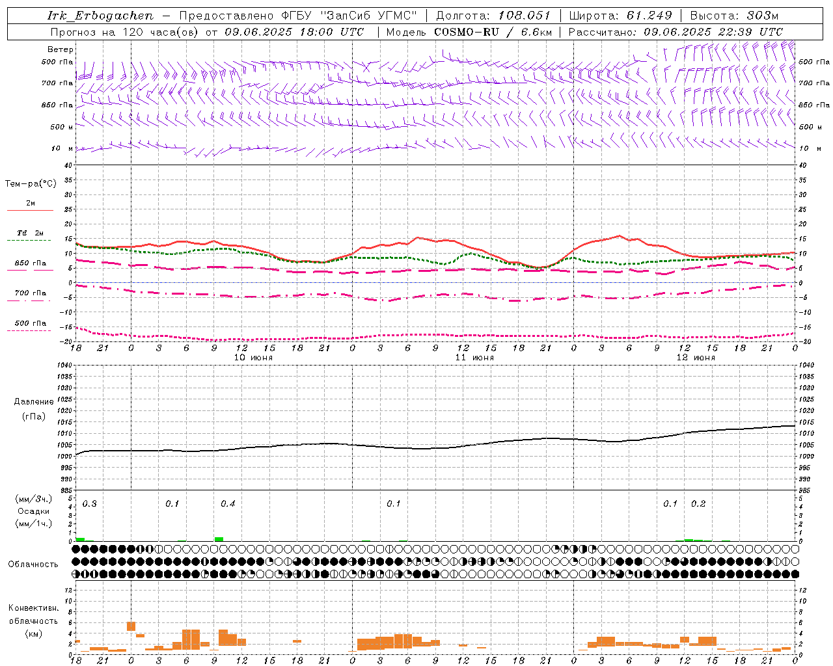The image size is (833, 666).
Task: Click the left-side 10 м wind level label
Action: point(62,149)
